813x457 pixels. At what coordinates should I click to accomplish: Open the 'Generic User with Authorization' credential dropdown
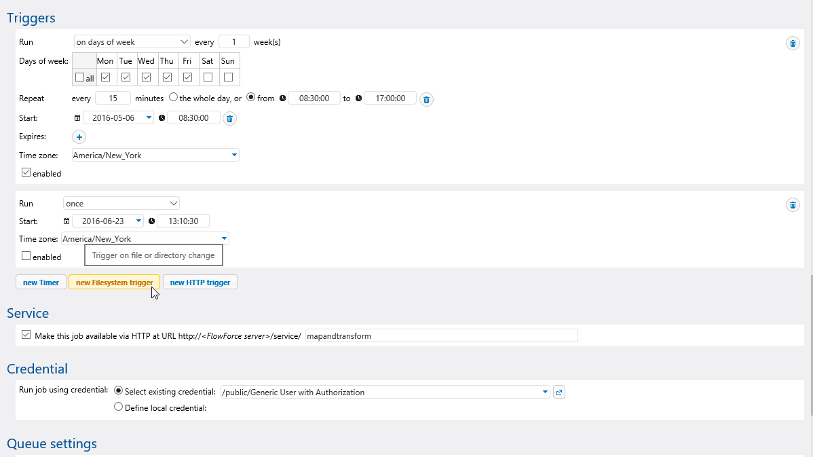385,392
